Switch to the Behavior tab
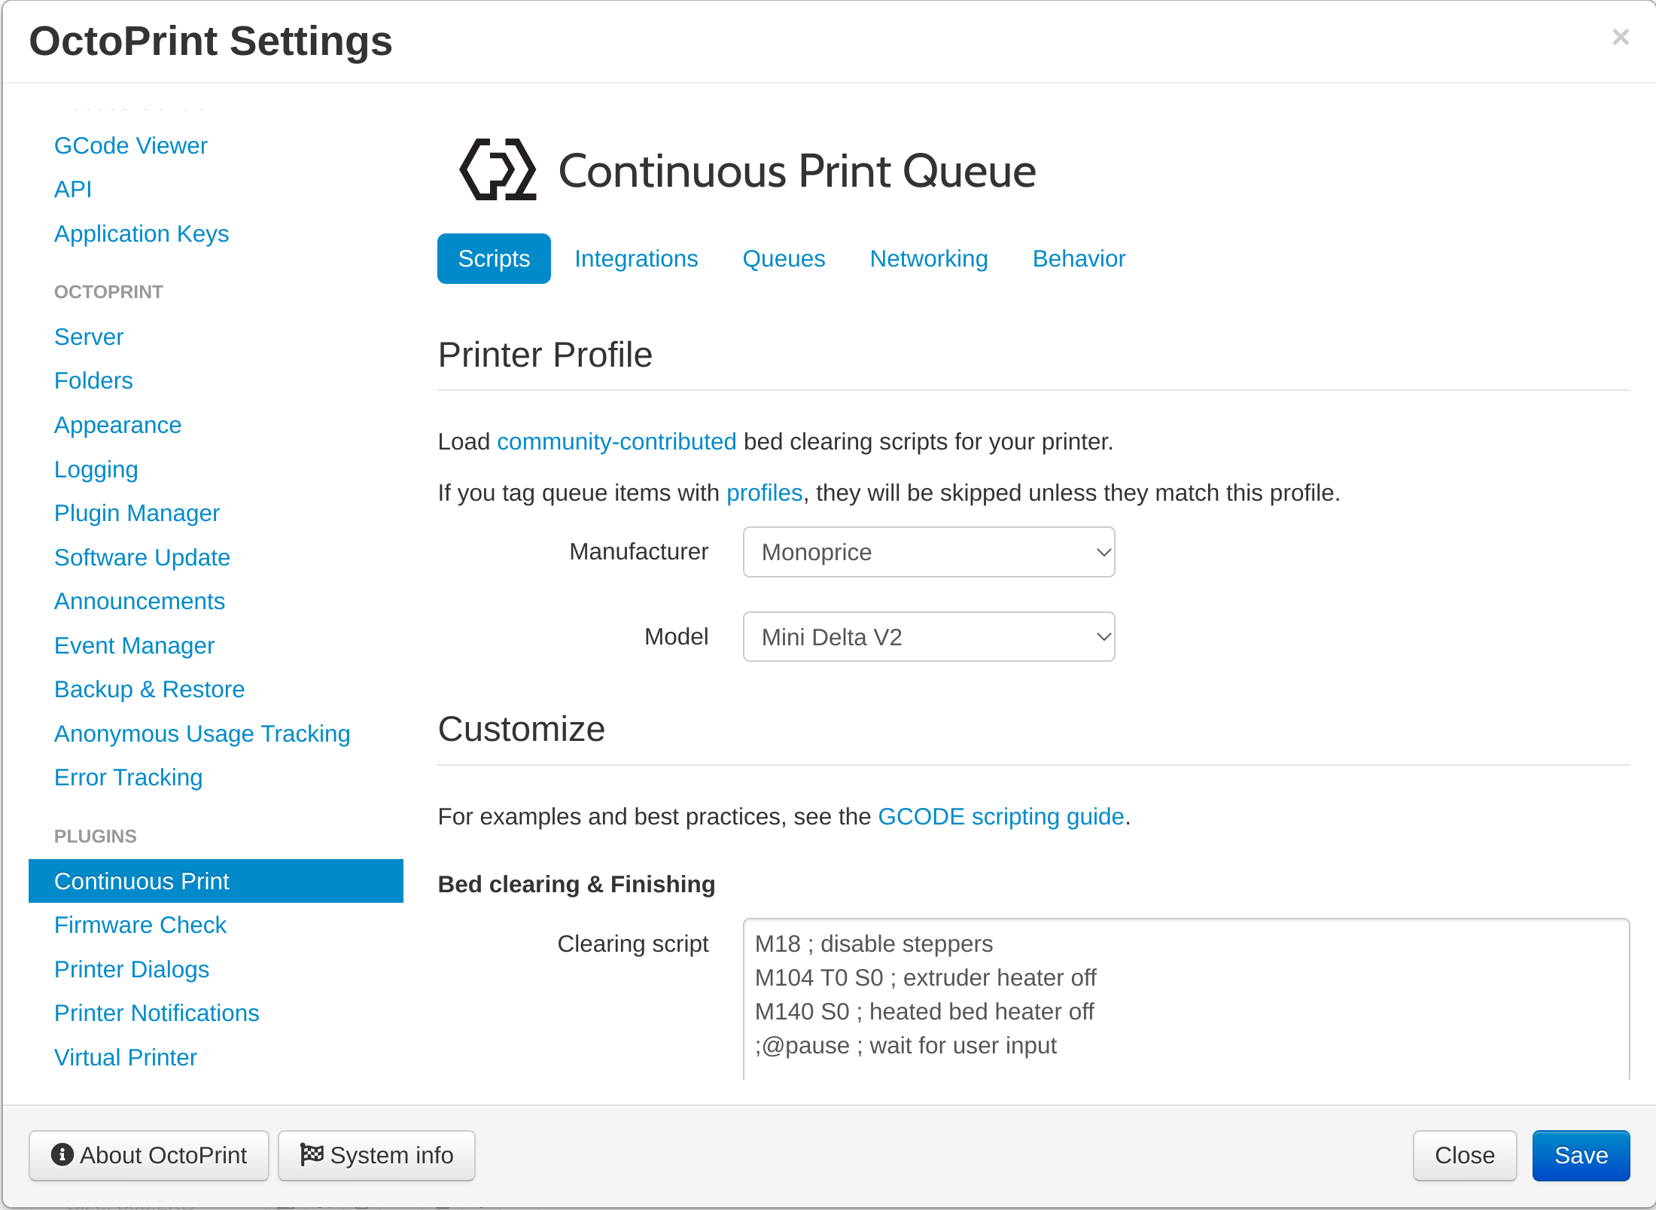Image resolution: width=1656 pixels, height=1210 pixels. 1079,258
